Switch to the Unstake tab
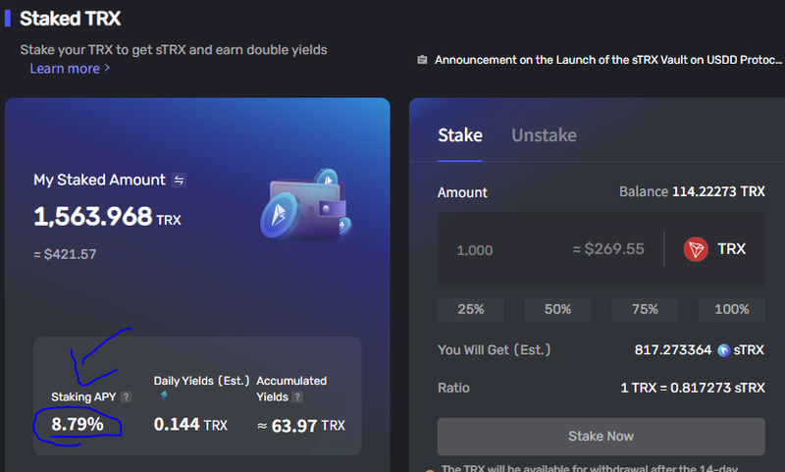Image resolution: width=785 pixels, height=472 pixels. (x=544, y=135)
